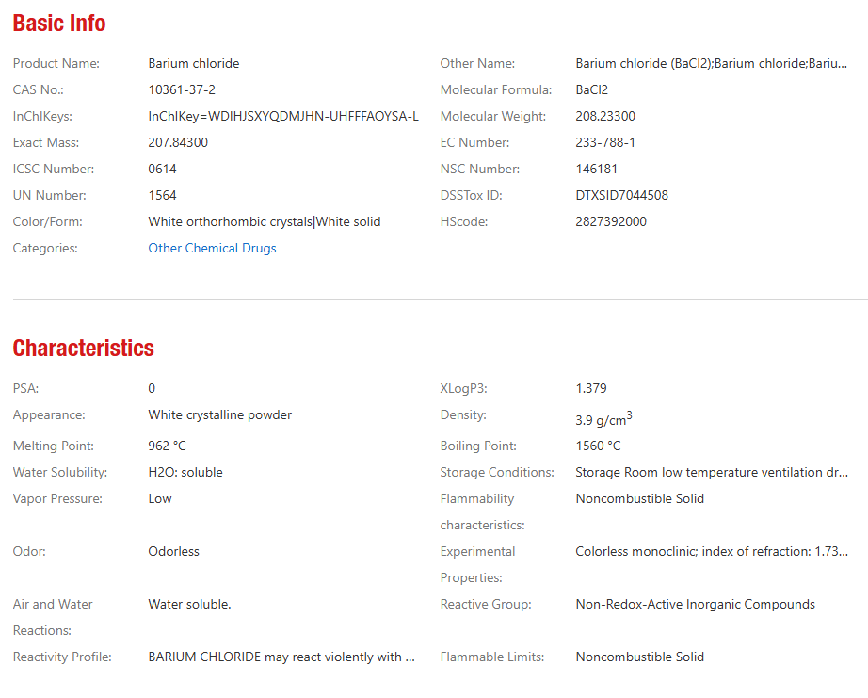Click the Exact Mass value 207.84300
Image resolution: width=868 pixels, height=698 pixels.
[x=178, y=142]
